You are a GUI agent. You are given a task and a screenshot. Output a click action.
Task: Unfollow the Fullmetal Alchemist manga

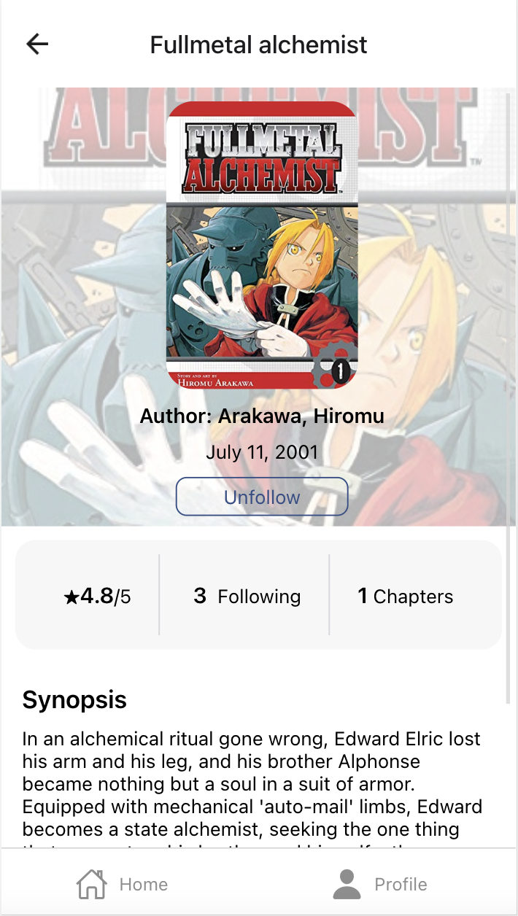click(x=262, y=497)
